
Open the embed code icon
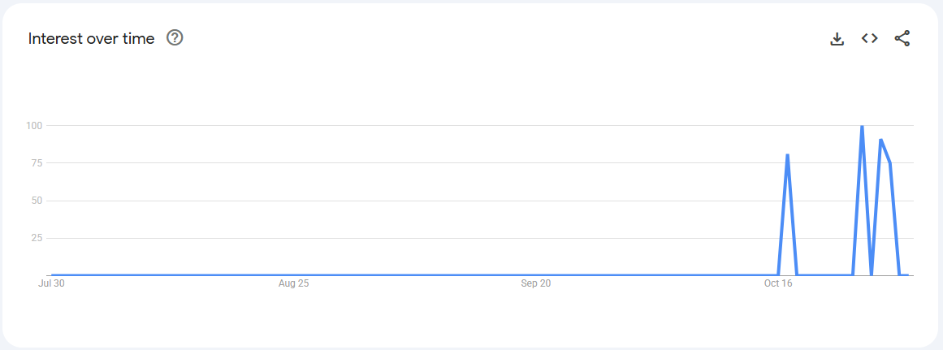coord(870,38)
